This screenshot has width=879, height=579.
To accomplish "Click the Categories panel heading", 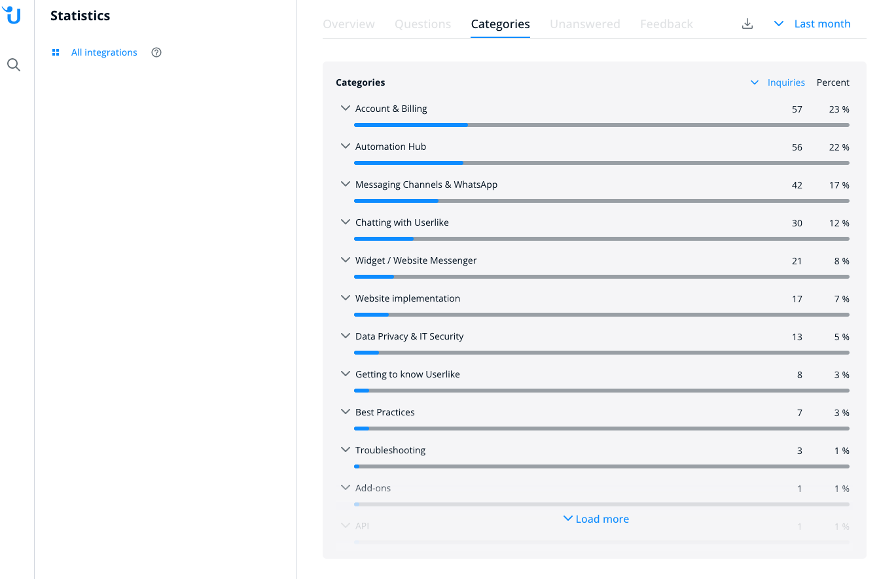I will pyautogui.click(x=360, y=82).
